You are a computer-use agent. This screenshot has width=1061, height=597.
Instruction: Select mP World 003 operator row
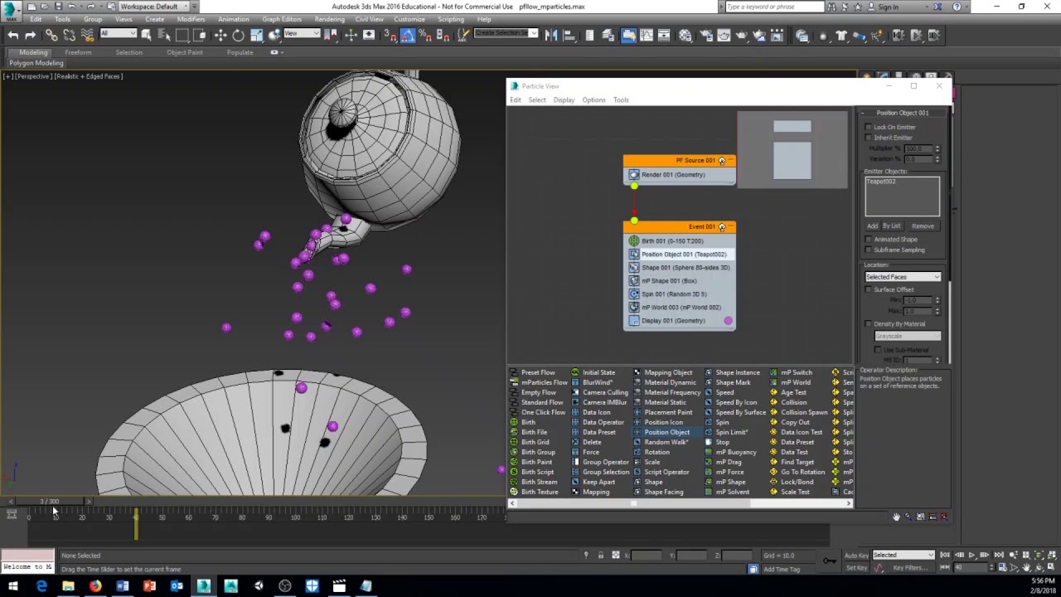tap(680, 307)
